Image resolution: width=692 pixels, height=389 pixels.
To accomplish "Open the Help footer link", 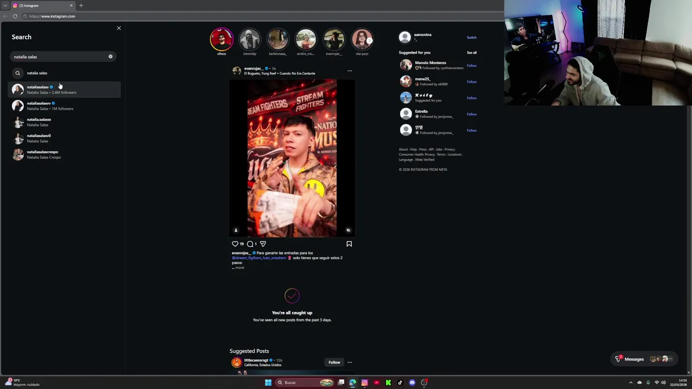I will click(x=413, y=149).
